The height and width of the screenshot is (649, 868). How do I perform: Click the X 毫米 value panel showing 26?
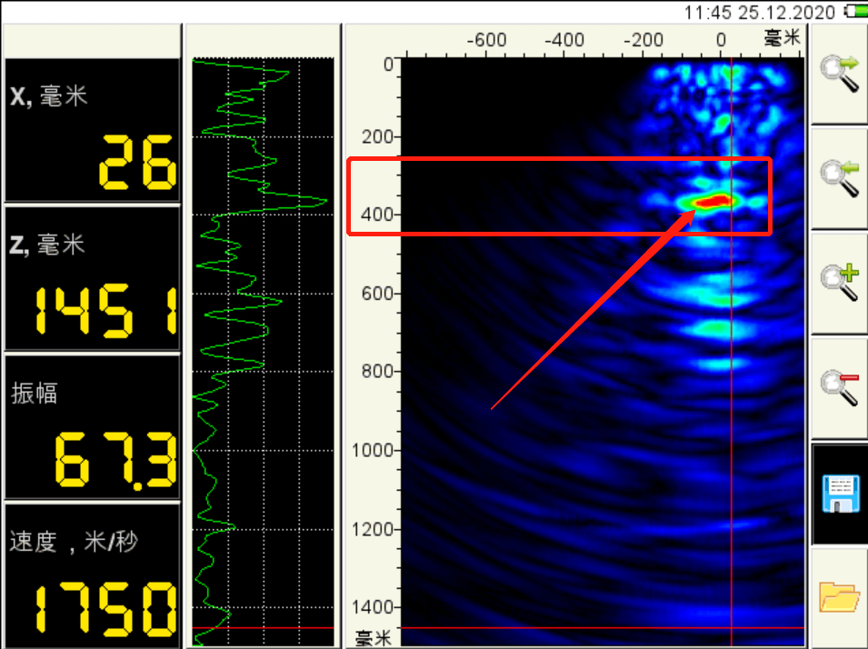(x=92, y=131)
